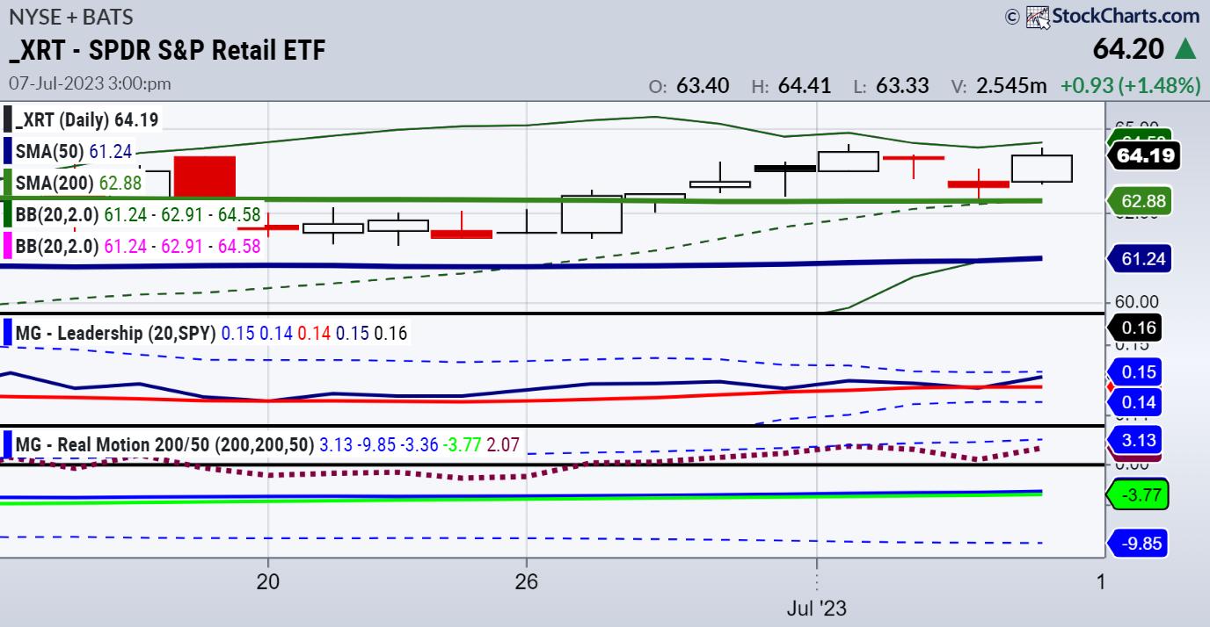Click the black 64.19 price axis tag

1143,155
